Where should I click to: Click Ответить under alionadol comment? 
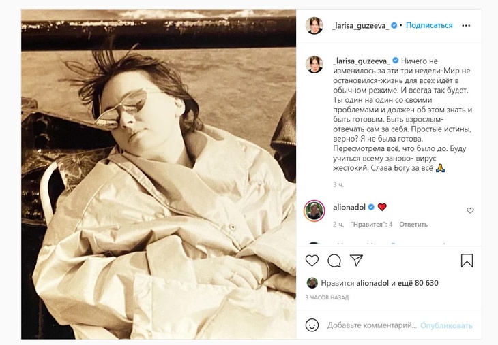(413, 225)
